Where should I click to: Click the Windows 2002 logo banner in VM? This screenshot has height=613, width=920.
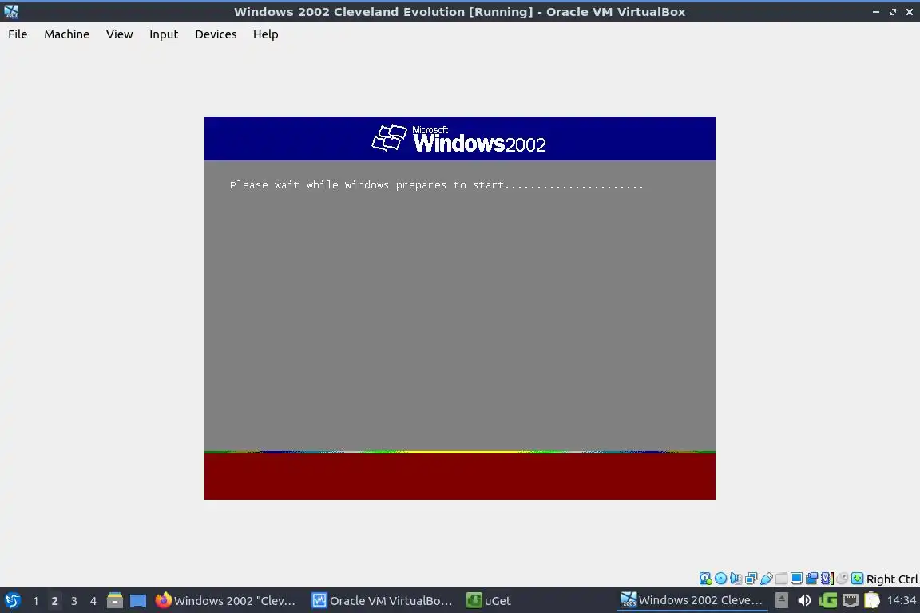pos(459,138)
